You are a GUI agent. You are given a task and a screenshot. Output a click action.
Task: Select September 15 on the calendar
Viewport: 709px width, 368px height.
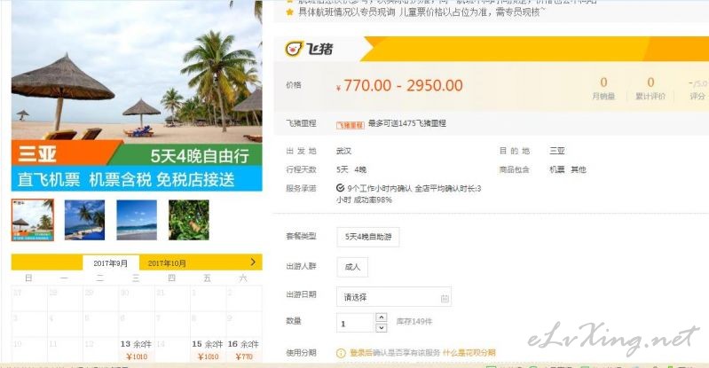(x=208, y=349)
